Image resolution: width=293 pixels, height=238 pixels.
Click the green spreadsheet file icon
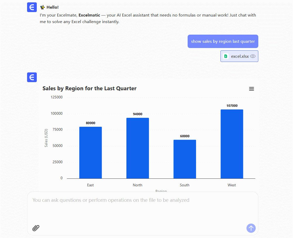[x=226, y=56]
